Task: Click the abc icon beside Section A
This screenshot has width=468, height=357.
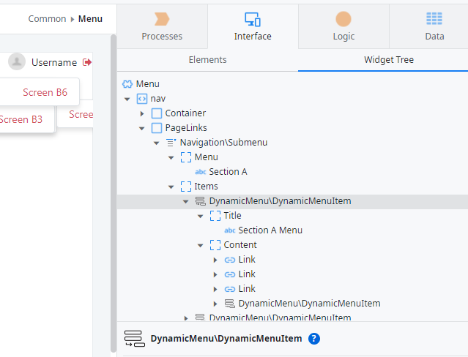Action: point(201,172)
